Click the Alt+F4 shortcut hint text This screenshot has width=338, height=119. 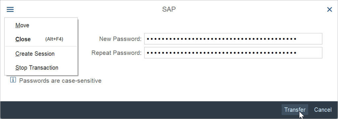(x=54, y=39)
